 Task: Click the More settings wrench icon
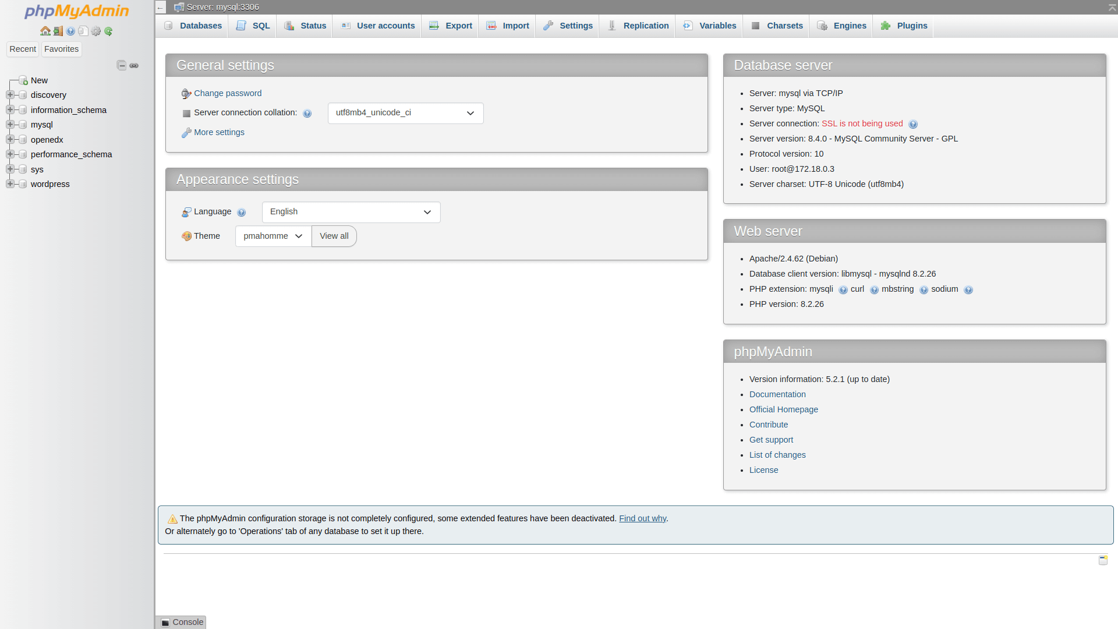[186, 133]
